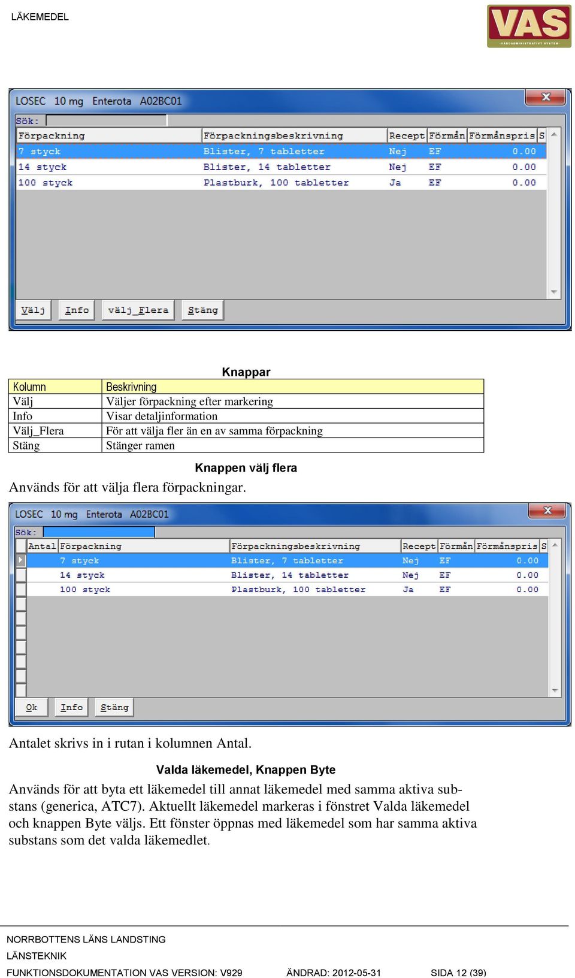Select row marker arrow beside 7 styck
Screen dimensions: 575x978
[x=21, y=560]
